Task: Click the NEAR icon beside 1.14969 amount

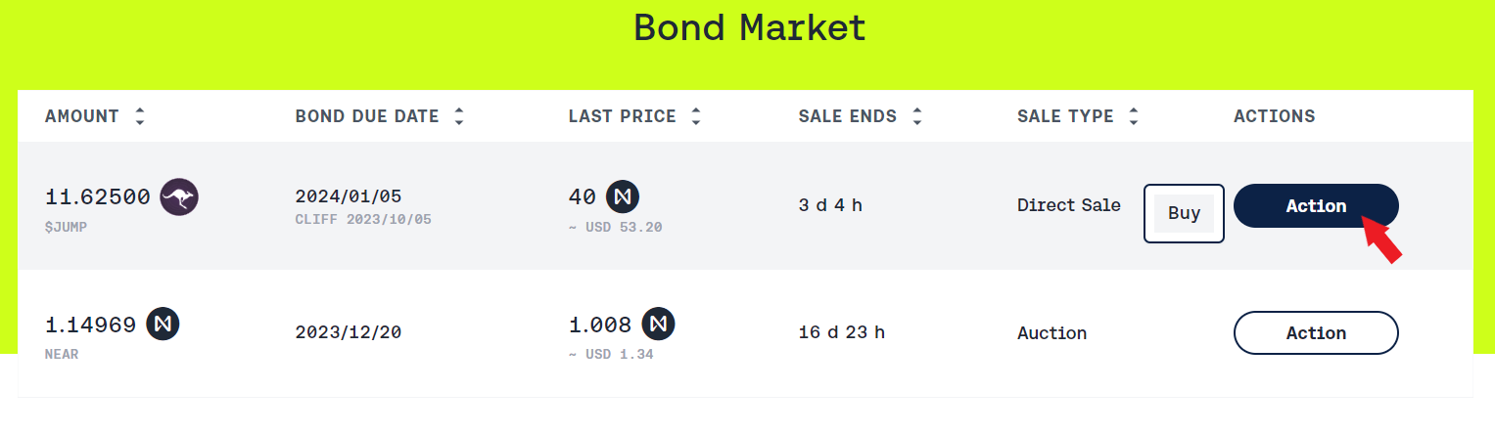Action: 163,324
